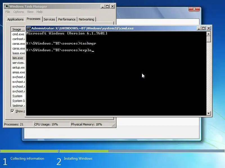Click the Collecting information step label

pos(27,158)
